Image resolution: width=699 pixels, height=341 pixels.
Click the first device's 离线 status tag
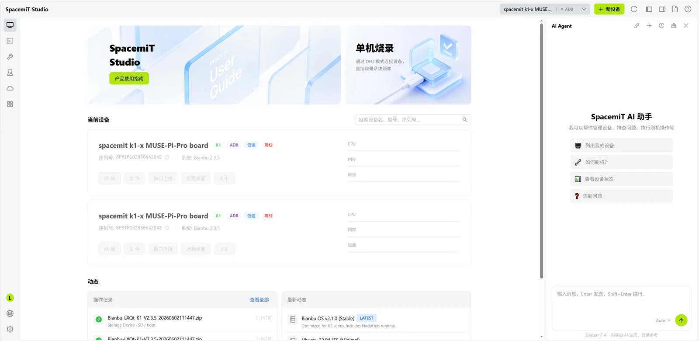268,145
